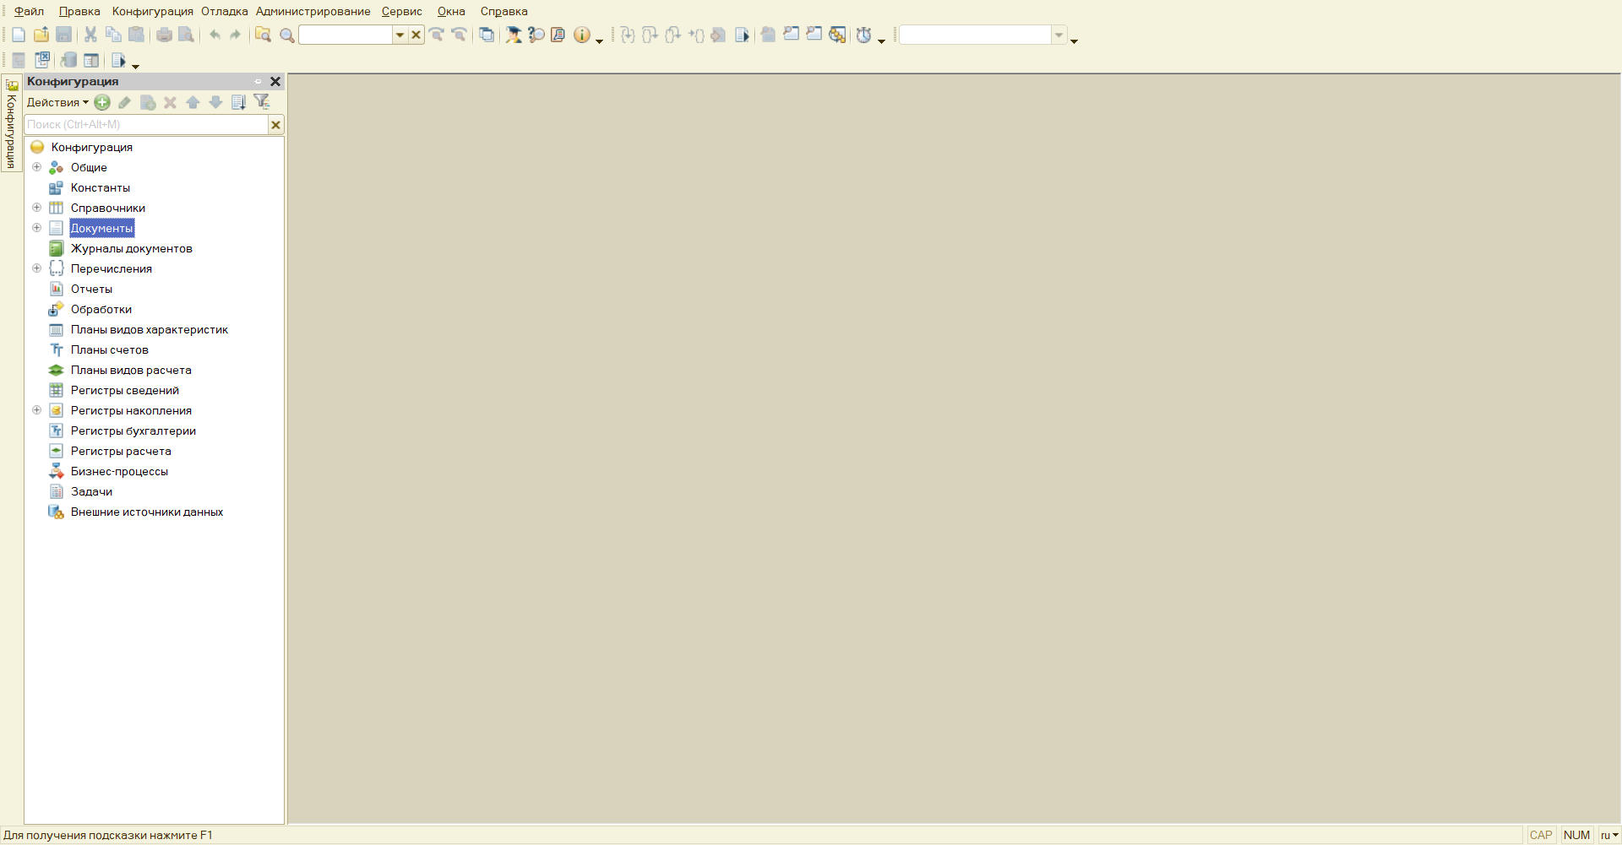
Task: Select the Регистры бухгалтерии tree item
Action: (x=133, y=431)
